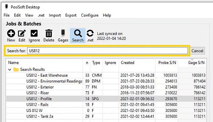Sort by the Created column header
Viewport: 213px width, 122px height.
click(x=128, y=63)
